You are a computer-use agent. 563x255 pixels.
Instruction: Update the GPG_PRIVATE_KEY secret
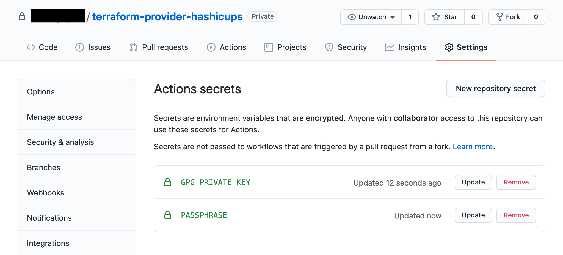473,182
